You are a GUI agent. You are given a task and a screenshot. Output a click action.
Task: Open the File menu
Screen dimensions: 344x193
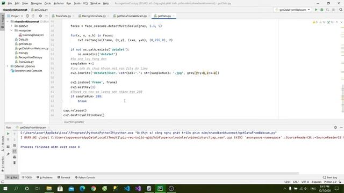point(10,3)
